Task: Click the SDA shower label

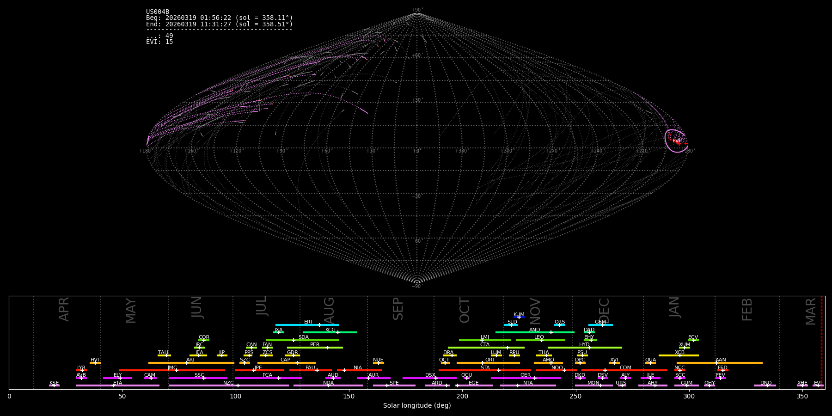Action: (x=304, y=337)
